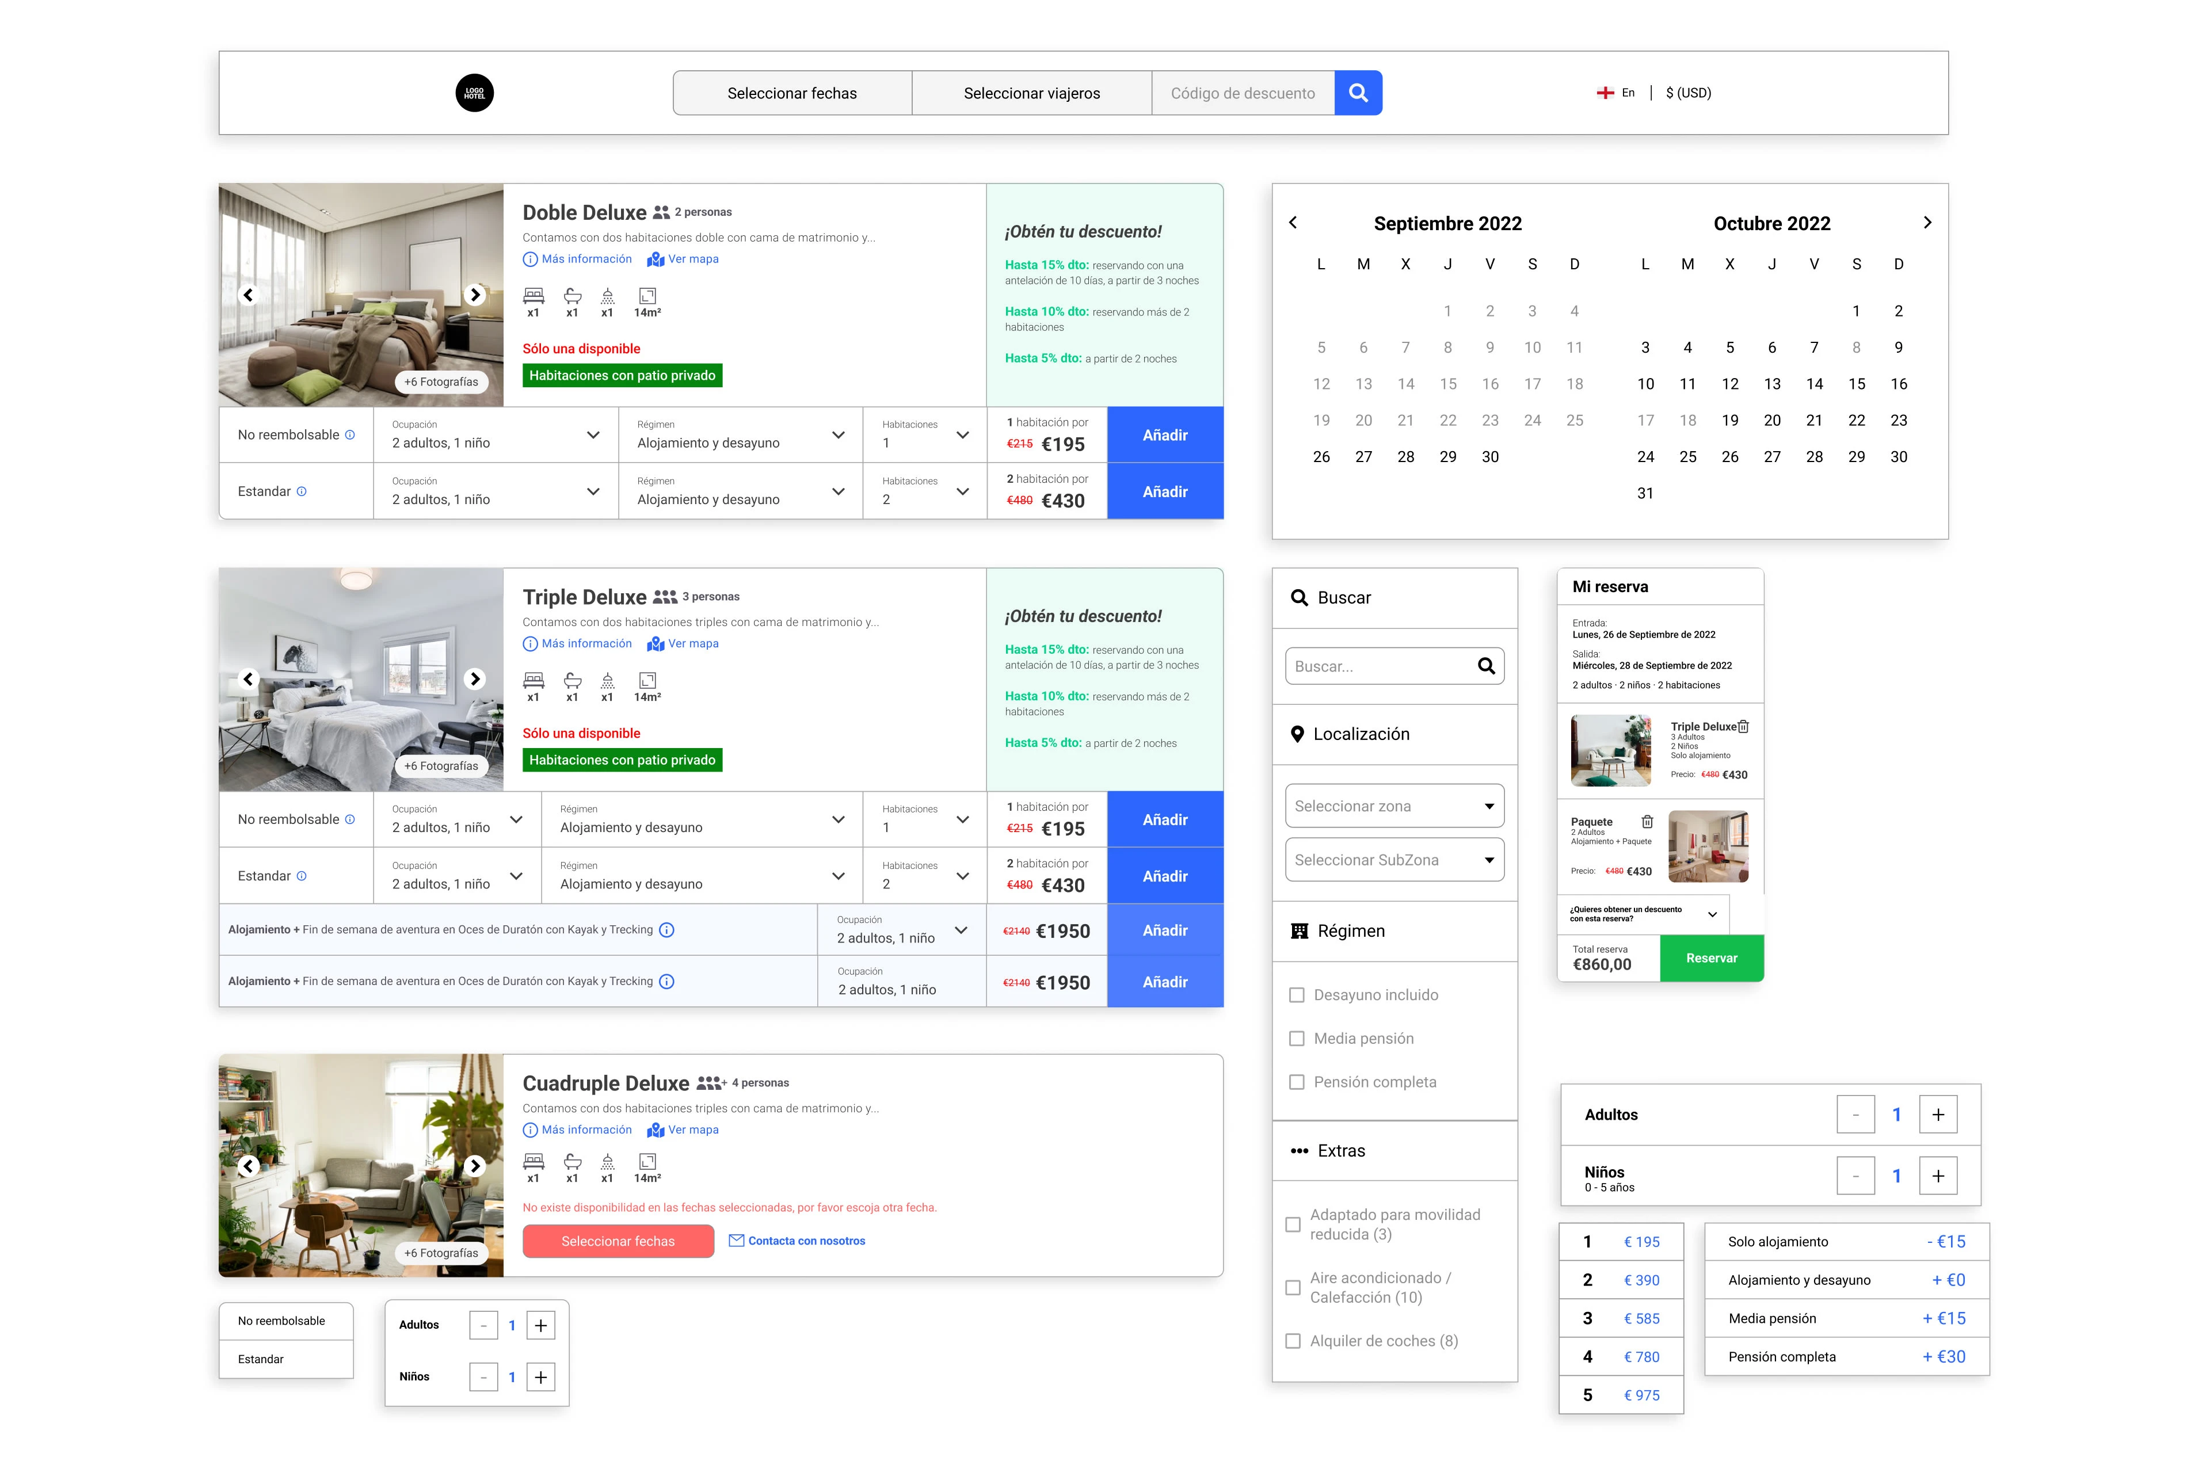Go to previous month in calendar
Viewport: 2210px width, 1465px height.
tap(1293, 222)
